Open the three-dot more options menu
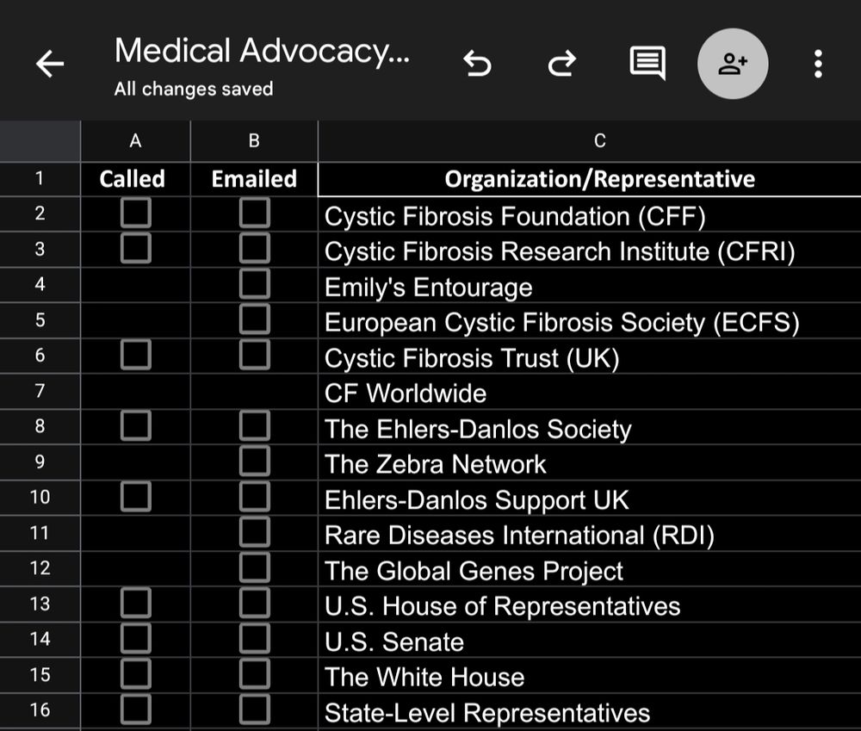This screenshot has width=861, height=731. pyautogui.click(x=817, y=64)
